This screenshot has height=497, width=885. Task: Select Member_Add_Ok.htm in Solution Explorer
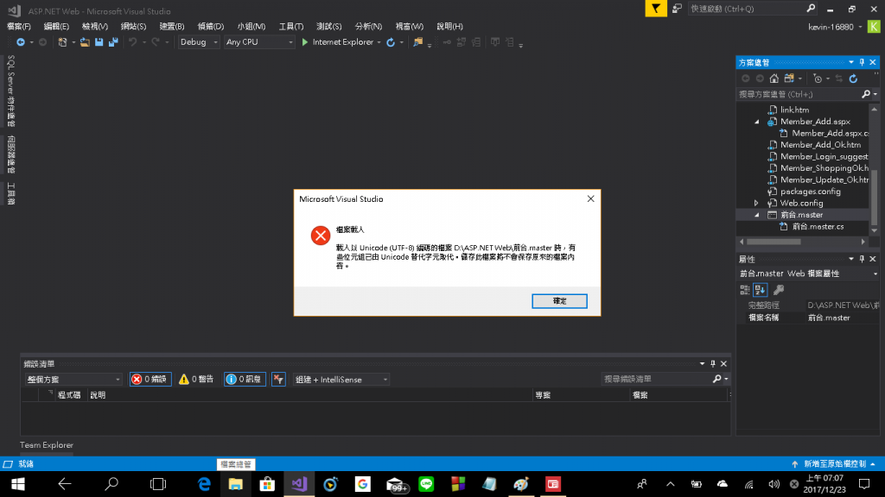pos(820,145)
